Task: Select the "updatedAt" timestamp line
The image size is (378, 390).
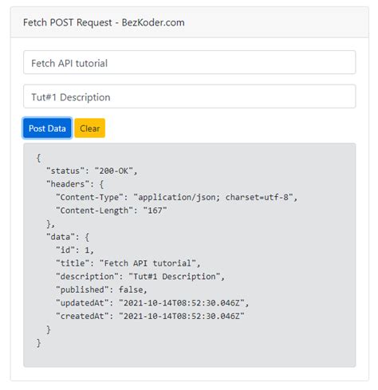Action: point(152,303)
